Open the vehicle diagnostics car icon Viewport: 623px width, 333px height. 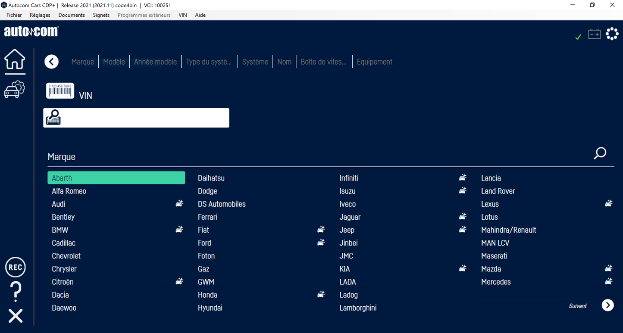point(15,90)
